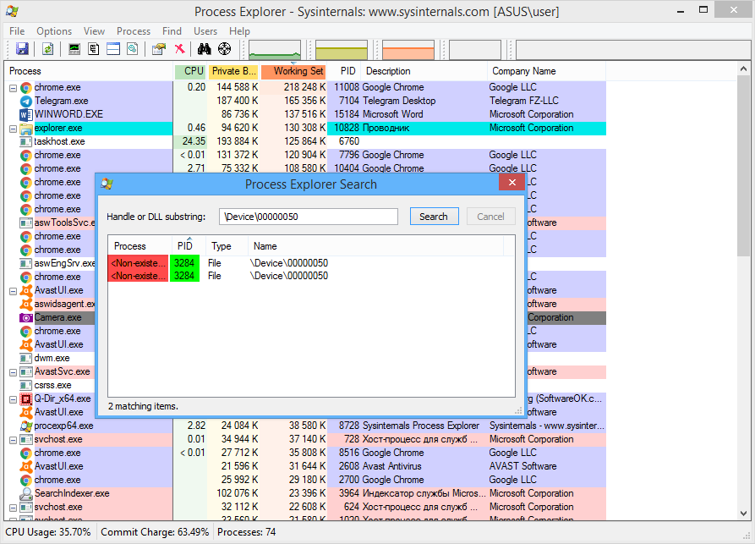Click the red Kill Process icon
The image size is (755, 544).
coord(179,49)
